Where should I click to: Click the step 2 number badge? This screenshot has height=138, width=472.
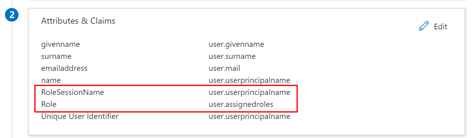(x=12, y=15)
